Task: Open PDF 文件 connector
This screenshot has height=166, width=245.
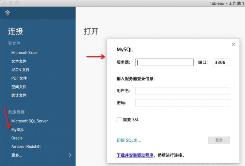Action: 19,78
